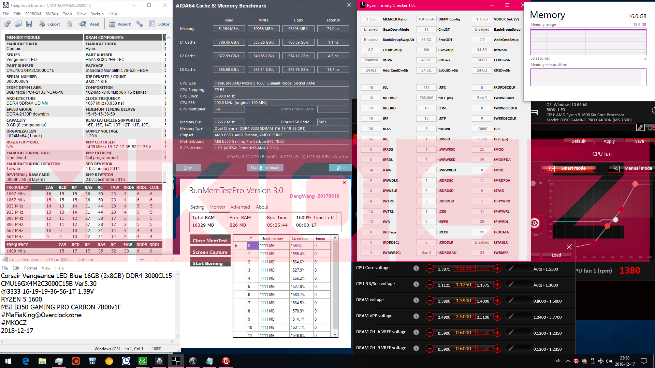Click Apply in MSI fan panel

coord(609,141)
